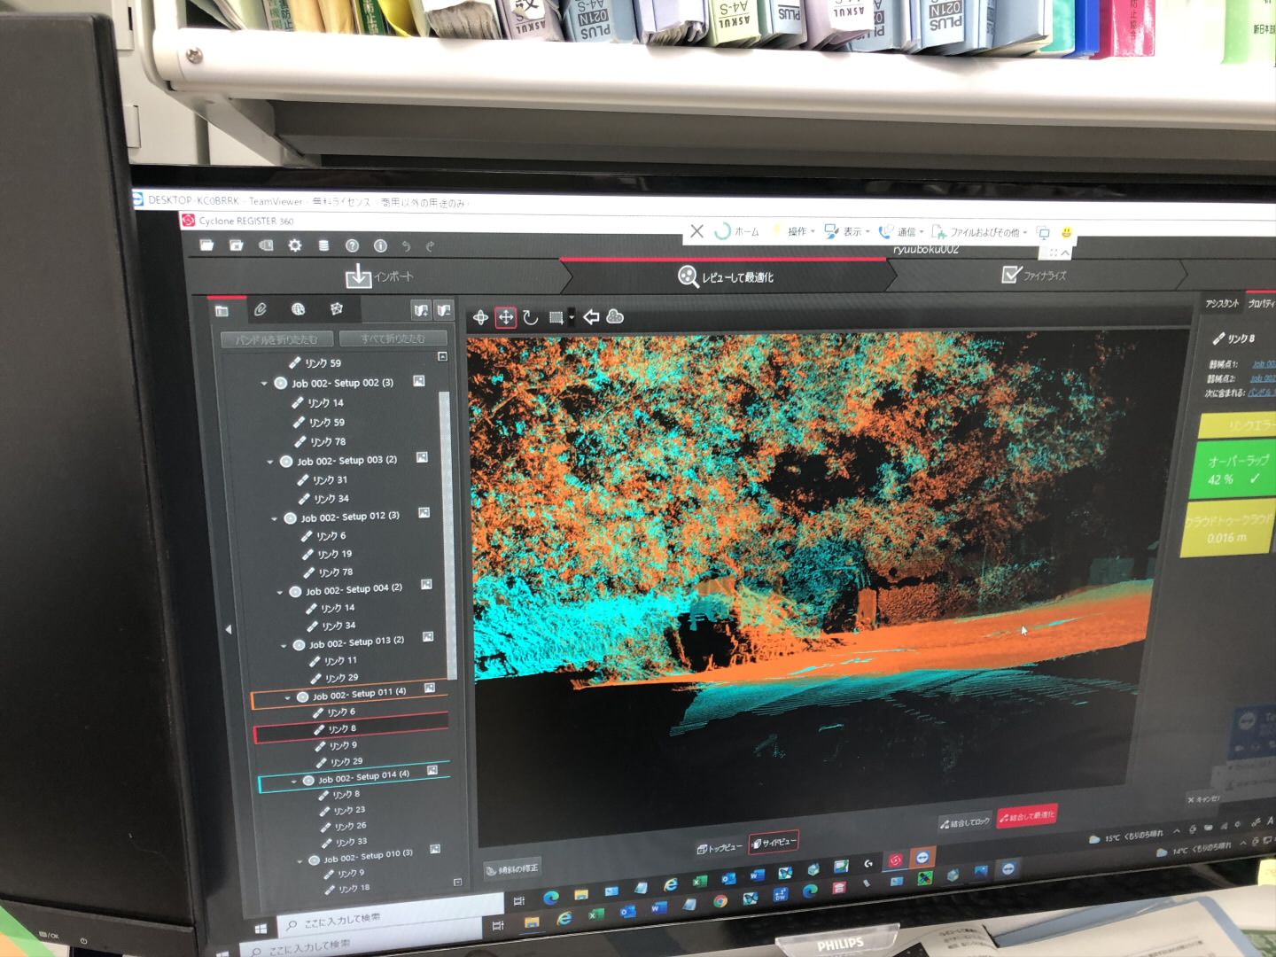Click the undo arrow icon
Viewport: 1276px width, 957px height.
406,246
